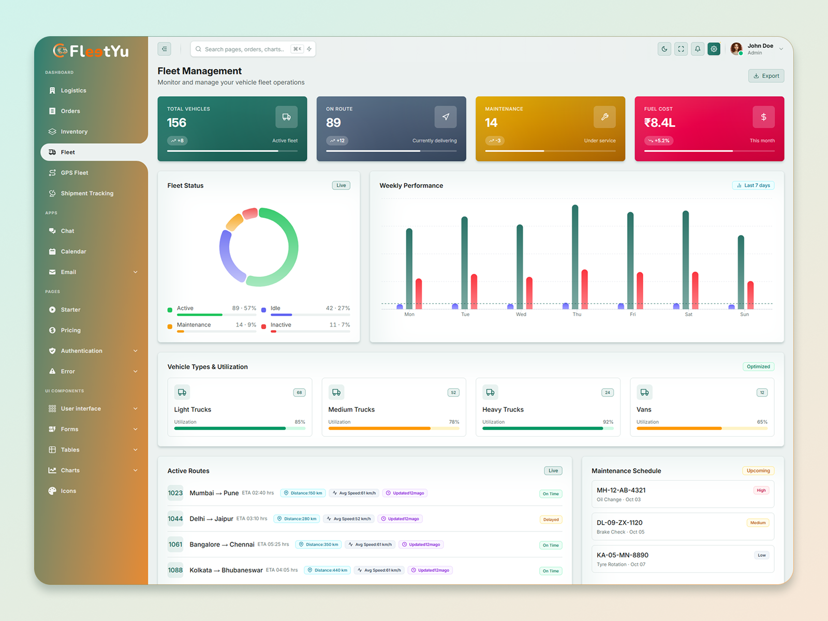
Task: Expand the Email submenu chevron
Action: pos(136,272)
